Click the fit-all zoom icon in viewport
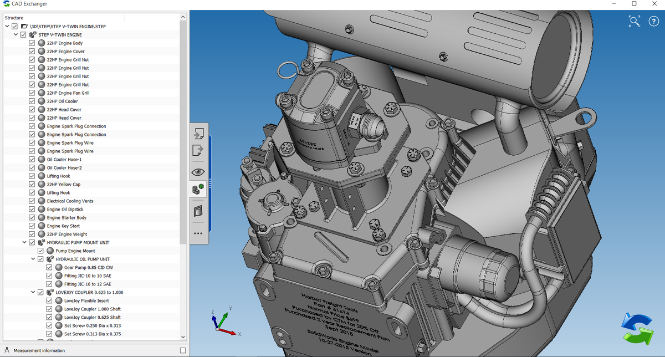 [635, 21]
